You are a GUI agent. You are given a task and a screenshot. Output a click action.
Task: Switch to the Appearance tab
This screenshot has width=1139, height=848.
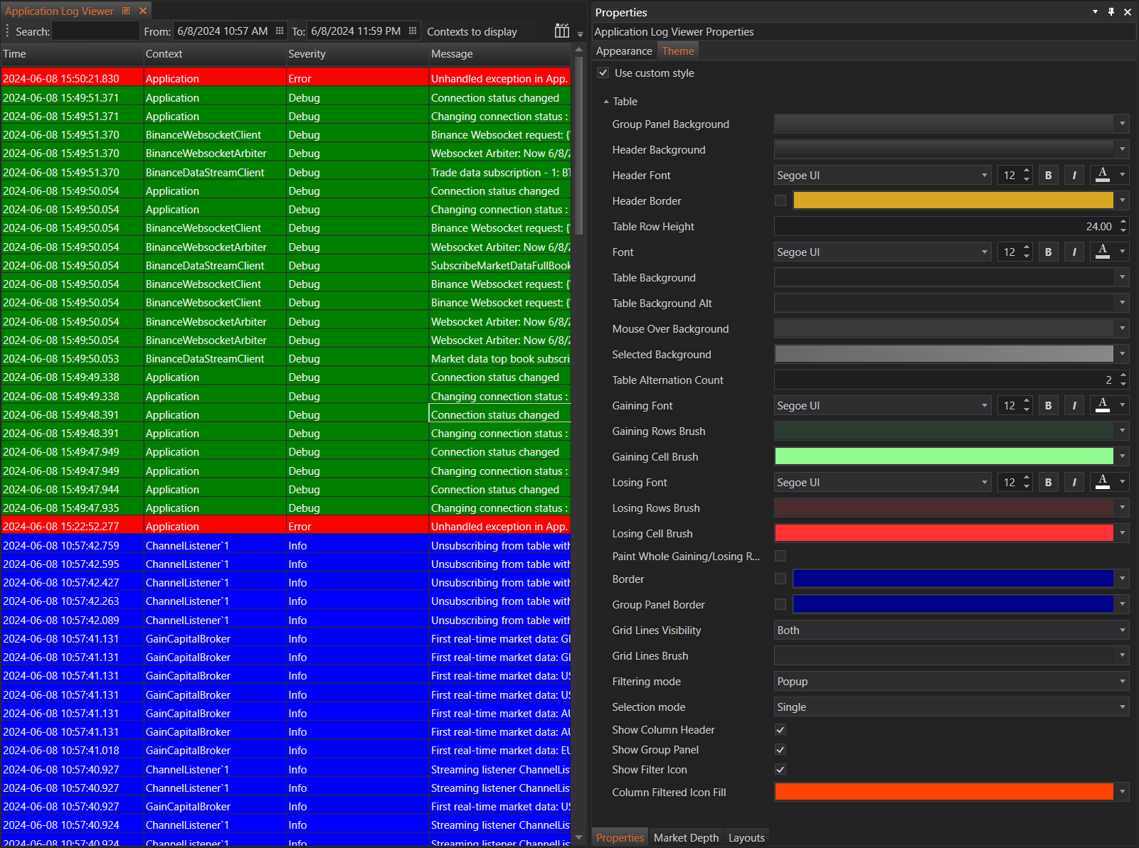pos(624,51)
